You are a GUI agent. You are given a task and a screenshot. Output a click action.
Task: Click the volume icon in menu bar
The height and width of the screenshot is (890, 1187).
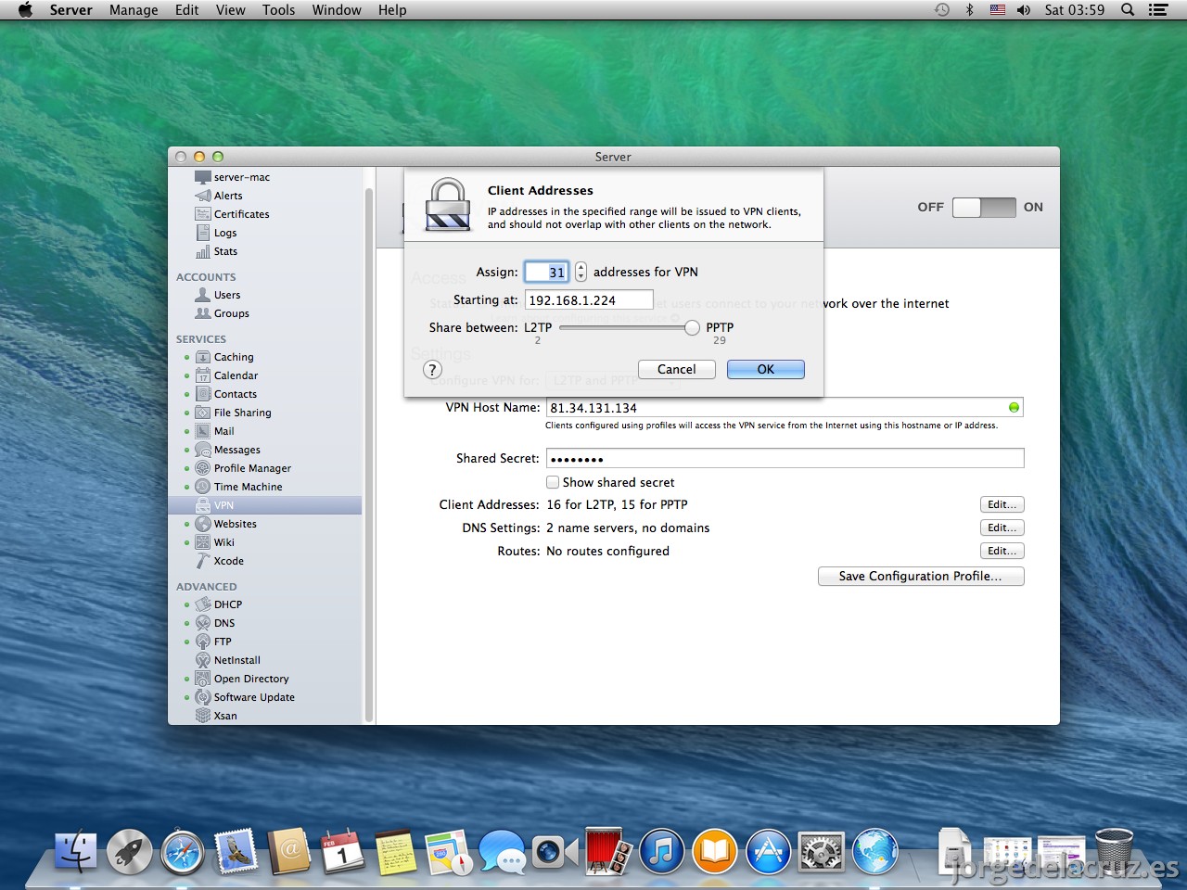1024,10
